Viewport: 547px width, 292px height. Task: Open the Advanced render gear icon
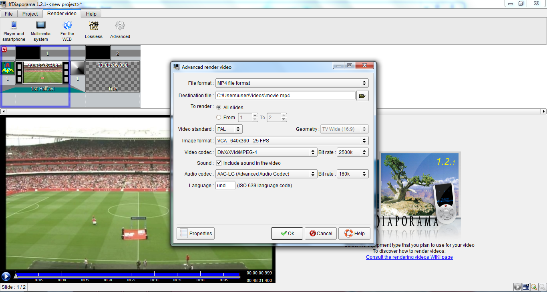pyautogui.click(x=120, y=26)
